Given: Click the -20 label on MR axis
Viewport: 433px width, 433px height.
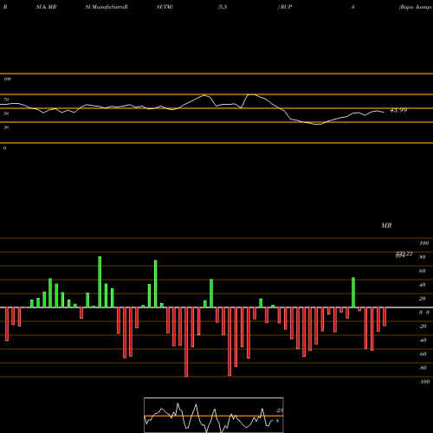Looking at the screenshot, I should (423, 326).
